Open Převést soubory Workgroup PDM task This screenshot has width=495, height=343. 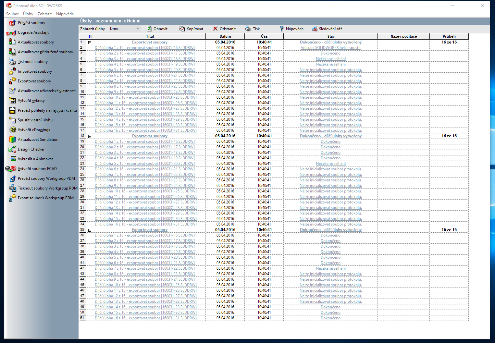pos(46,178)
